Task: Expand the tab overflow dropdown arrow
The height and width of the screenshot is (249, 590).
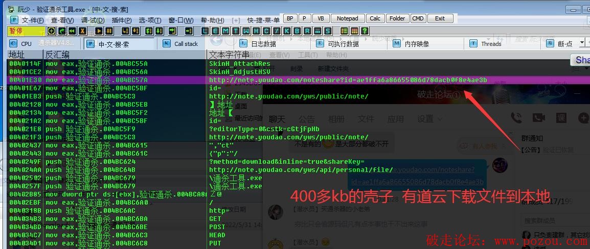Action: pyautogui.click(x=582, y=43)
